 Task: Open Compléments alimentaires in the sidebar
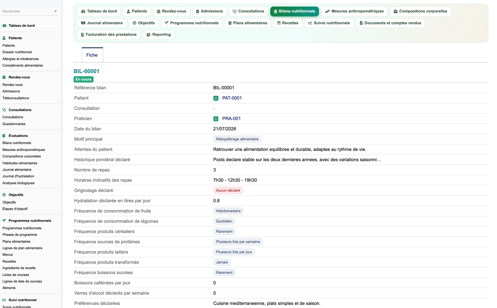click(23, 65)
